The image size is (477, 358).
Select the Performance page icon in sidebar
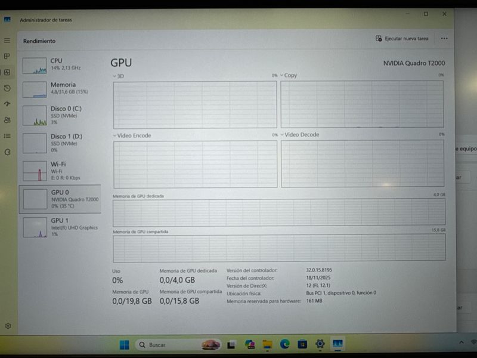coord(7,72)
